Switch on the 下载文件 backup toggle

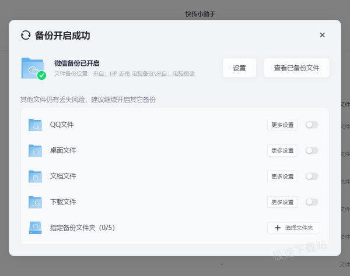click(312, 202)
